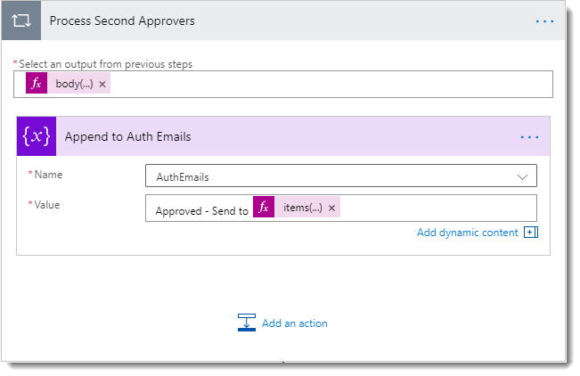Collapse the Append to Auth Emails action header

pos(267,137)
